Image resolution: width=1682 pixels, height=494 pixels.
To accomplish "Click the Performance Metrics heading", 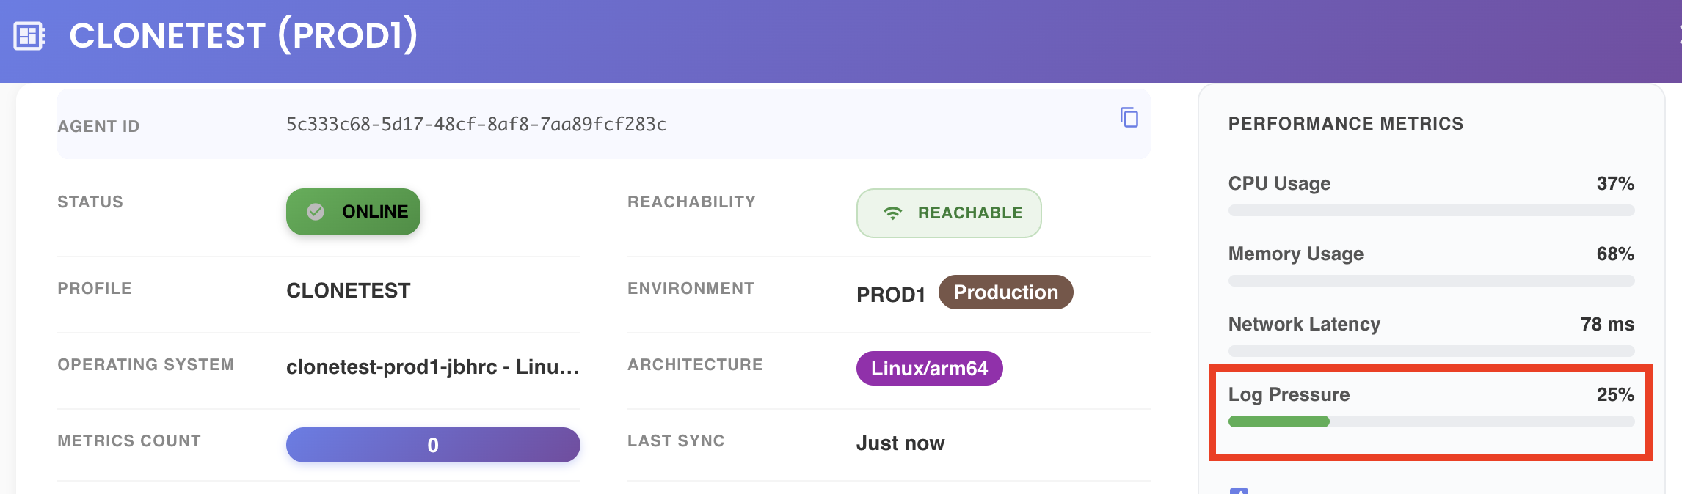I will pos(1346,124).
